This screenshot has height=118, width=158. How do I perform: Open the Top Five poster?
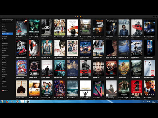60,88
